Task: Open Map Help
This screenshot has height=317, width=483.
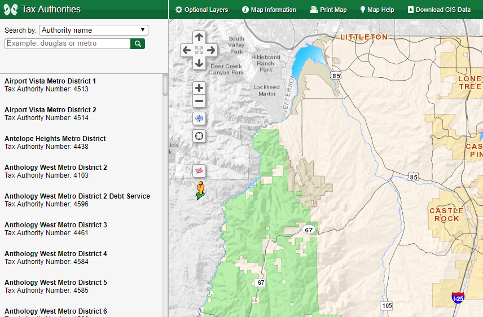Action: 377,10
